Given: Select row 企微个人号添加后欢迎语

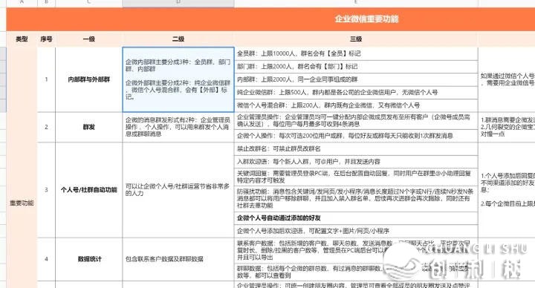Looking at the screenshot, I should 356,231.
